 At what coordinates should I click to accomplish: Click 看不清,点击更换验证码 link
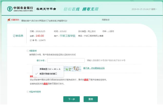94,68
